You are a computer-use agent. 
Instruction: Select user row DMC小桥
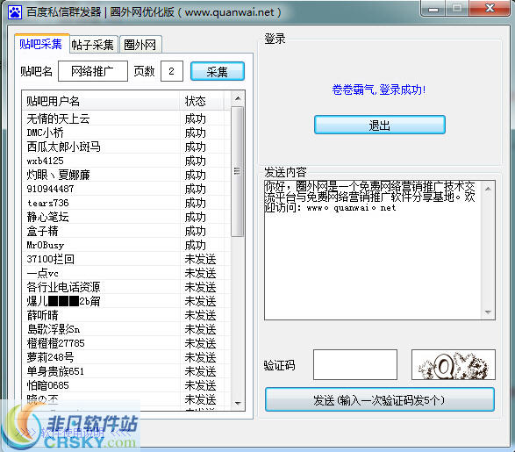126,133
